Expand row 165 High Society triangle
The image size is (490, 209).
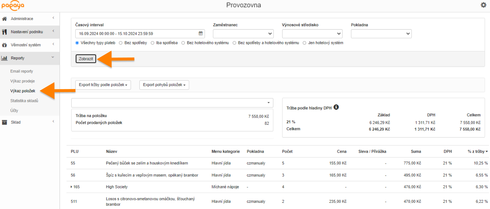pyautogui.click(x=71, y=187)
